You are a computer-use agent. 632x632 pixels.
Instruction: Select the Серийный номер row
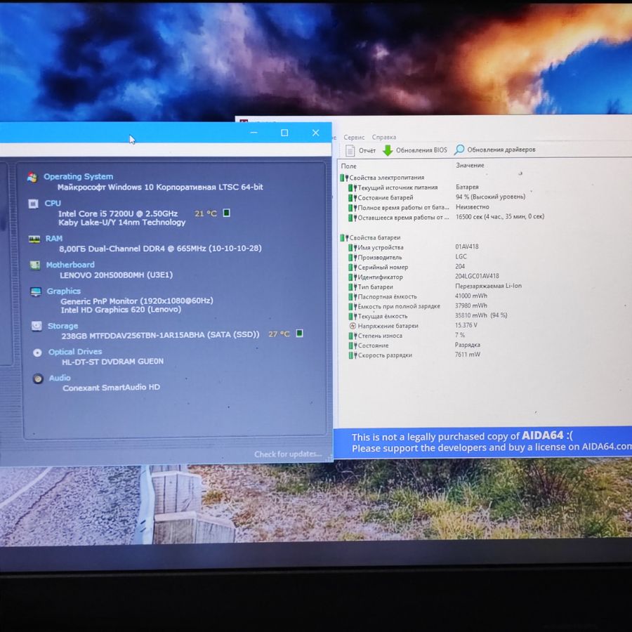407,267
